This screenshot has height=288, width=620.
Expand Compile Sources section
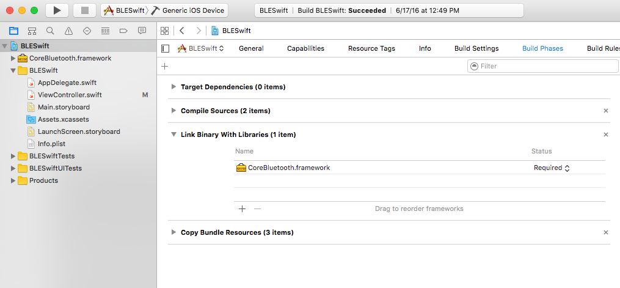173,111
